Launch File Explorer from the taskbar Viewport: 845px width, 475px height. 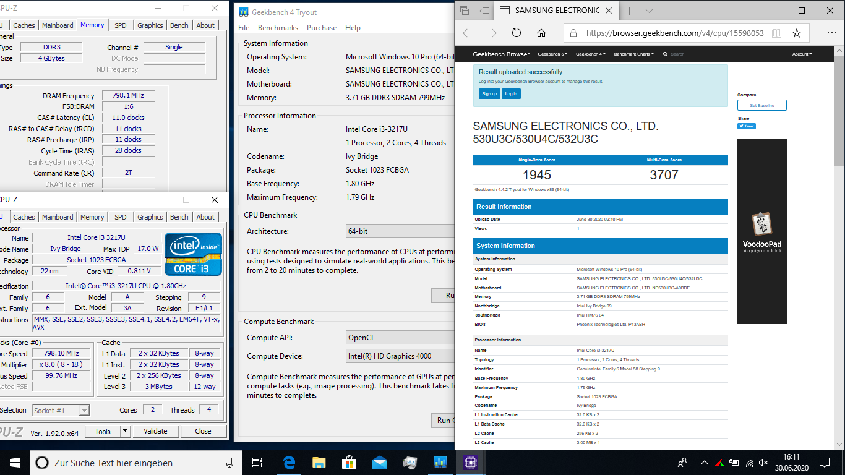(x=319, y=462)
